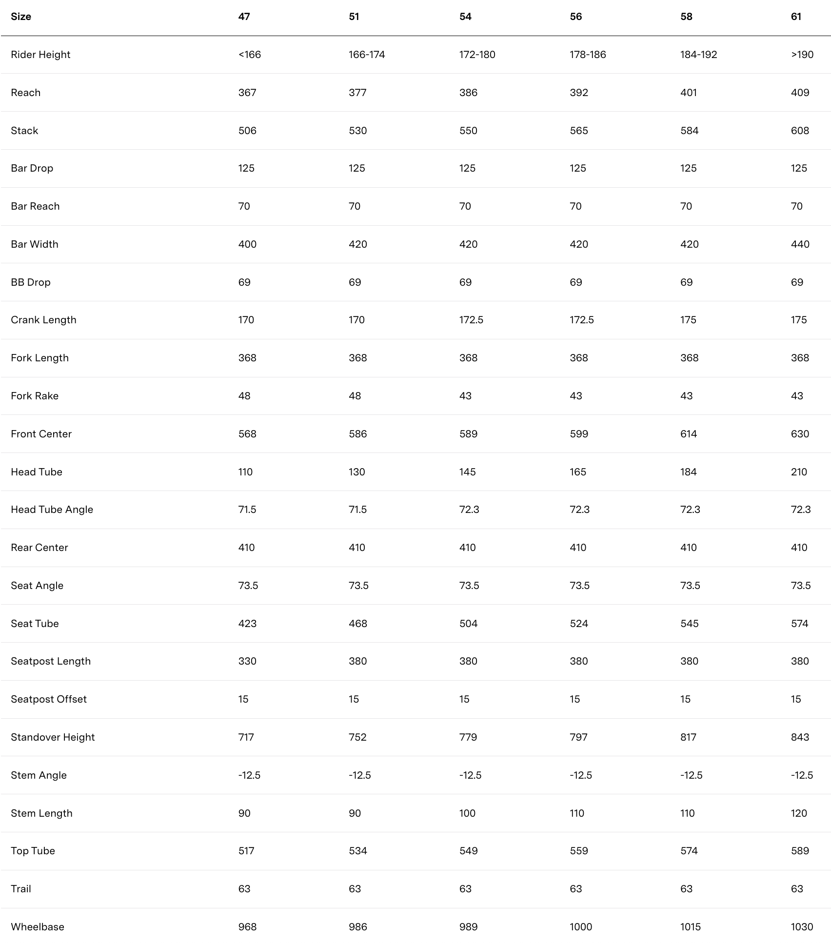This screenshot has height=943, width=831.
Task: Click the Stem Length 120 cell
Action: (799, 813)
